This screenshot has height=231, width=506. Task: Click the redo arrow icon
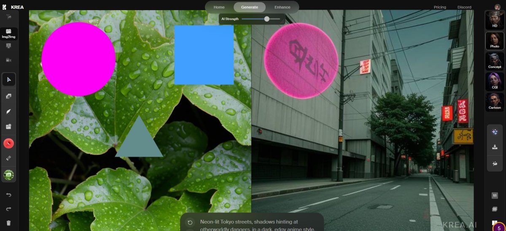point(9,209)
